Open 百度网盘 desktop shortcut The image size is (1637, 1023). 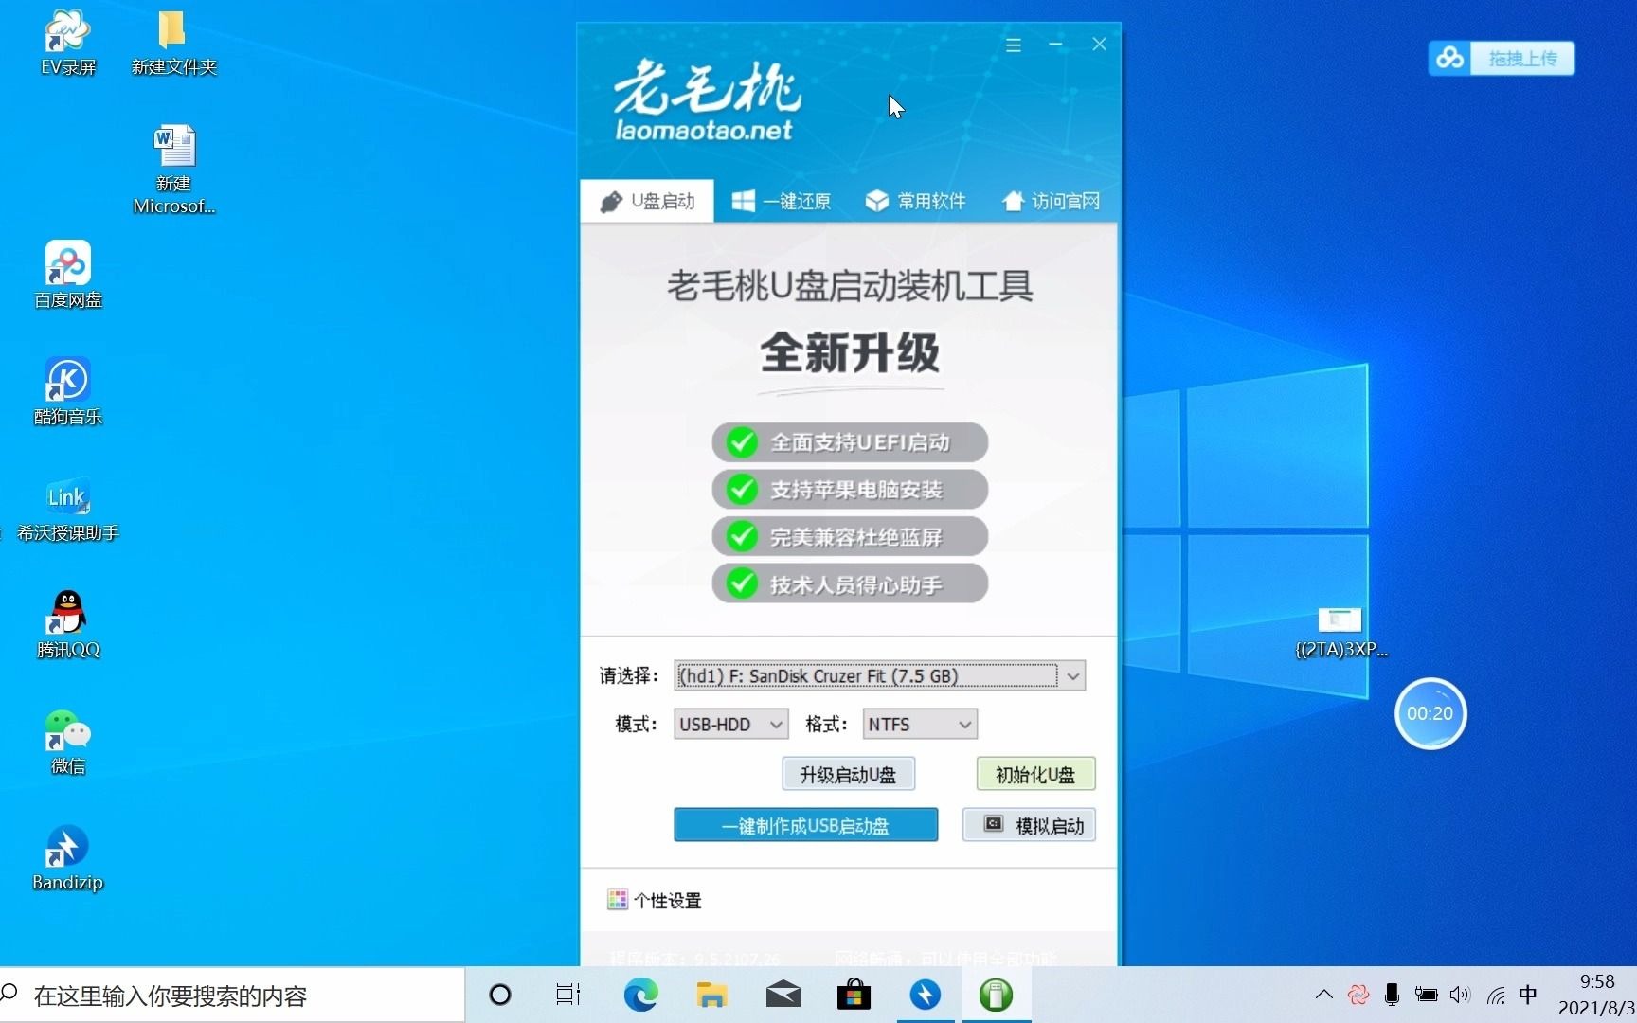click(67, 275)
